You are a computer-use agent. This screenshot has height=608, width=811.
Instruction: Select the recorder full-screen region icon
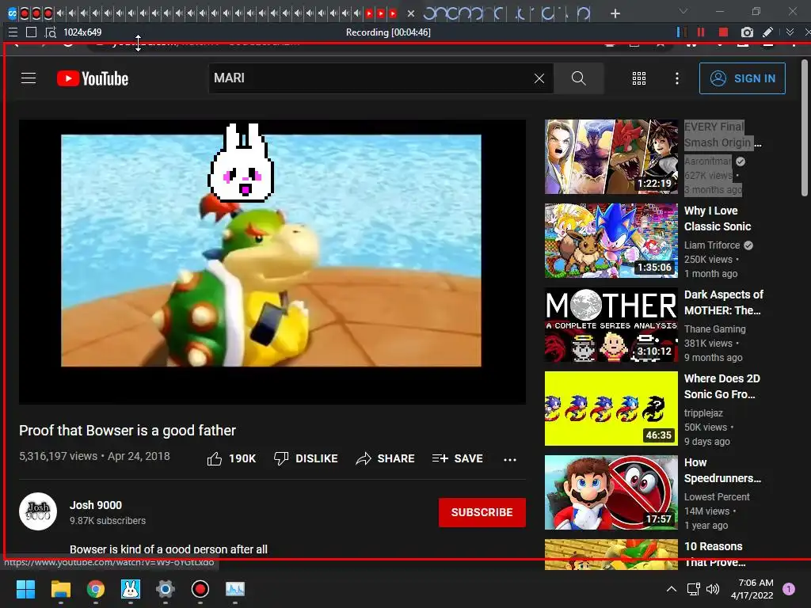pyautogui.click(x=31, y=32)
